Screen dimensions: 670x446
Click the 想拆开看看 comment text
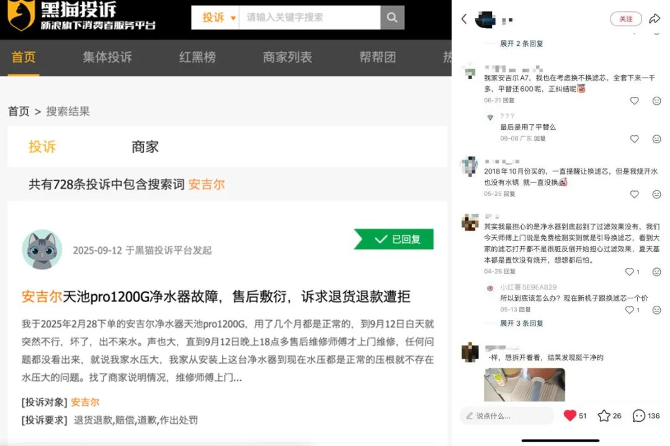tap(546, 357)
